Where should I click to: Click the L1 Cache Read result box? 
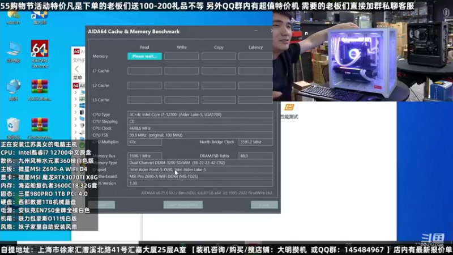click(x=144, y=71)
